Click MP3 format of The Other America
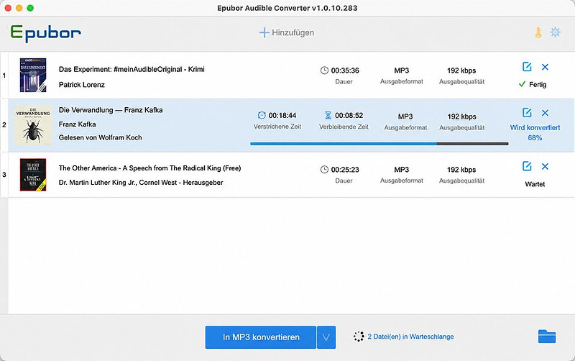The width and height of the screenshot is (575, 361). point(402,170)
